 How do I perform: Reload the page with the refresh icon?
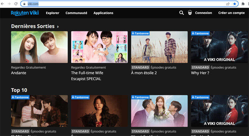(x=16, y=4)
